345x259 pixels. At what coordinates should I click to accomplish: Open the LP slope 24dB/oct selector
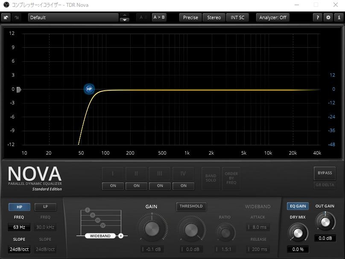(x=45, y=249)
